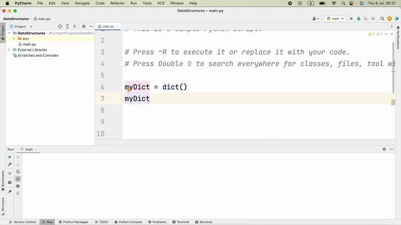Hide the Project panel with minus icon

(91, 26)
